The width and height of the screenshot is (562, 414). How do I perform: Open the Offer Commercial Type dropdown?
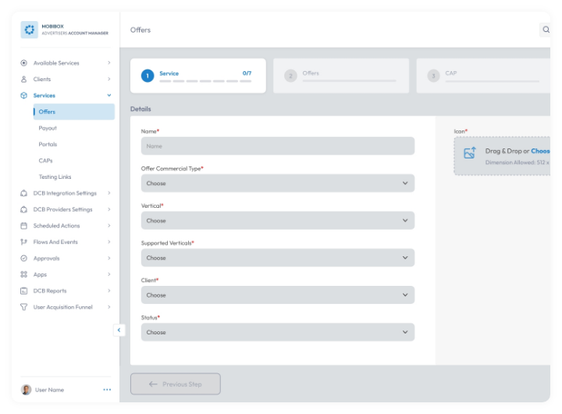pos(278,184)
